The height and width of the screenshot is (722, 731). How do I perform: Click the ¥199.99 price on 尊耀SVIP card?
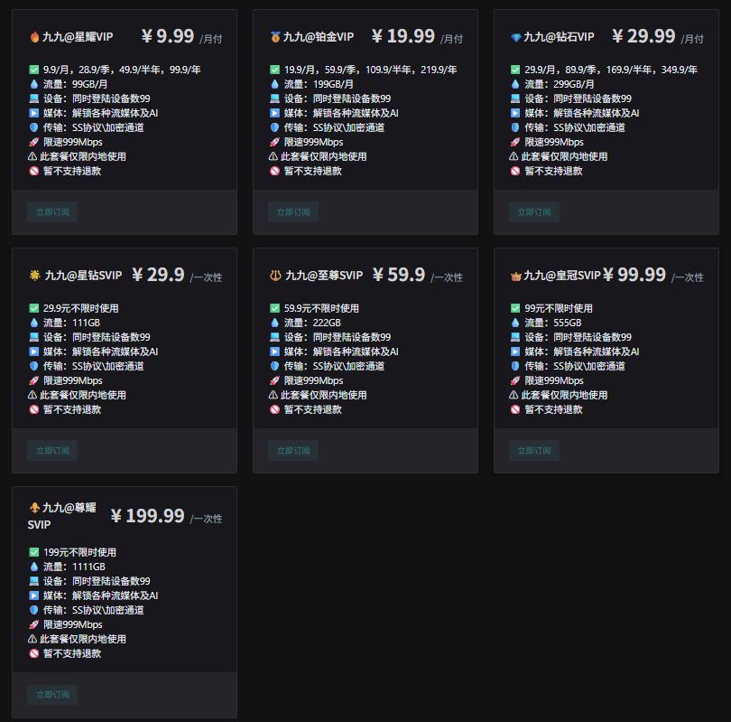pos(147,516)
